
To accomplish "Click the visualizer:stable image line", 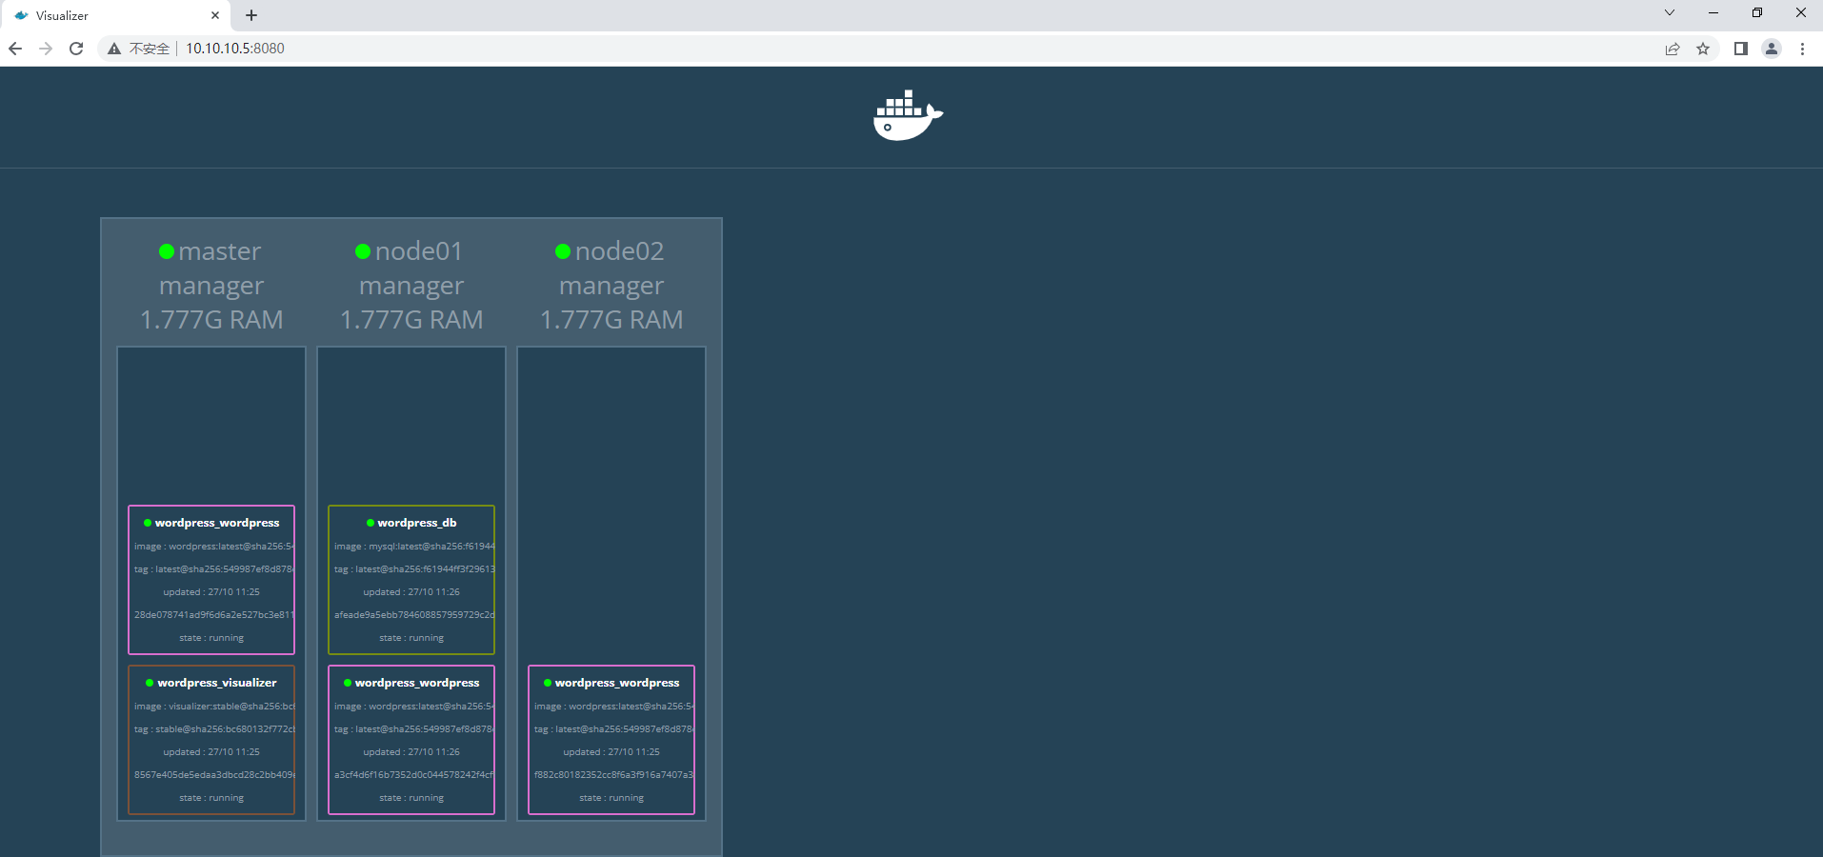I will click(214, 707).
